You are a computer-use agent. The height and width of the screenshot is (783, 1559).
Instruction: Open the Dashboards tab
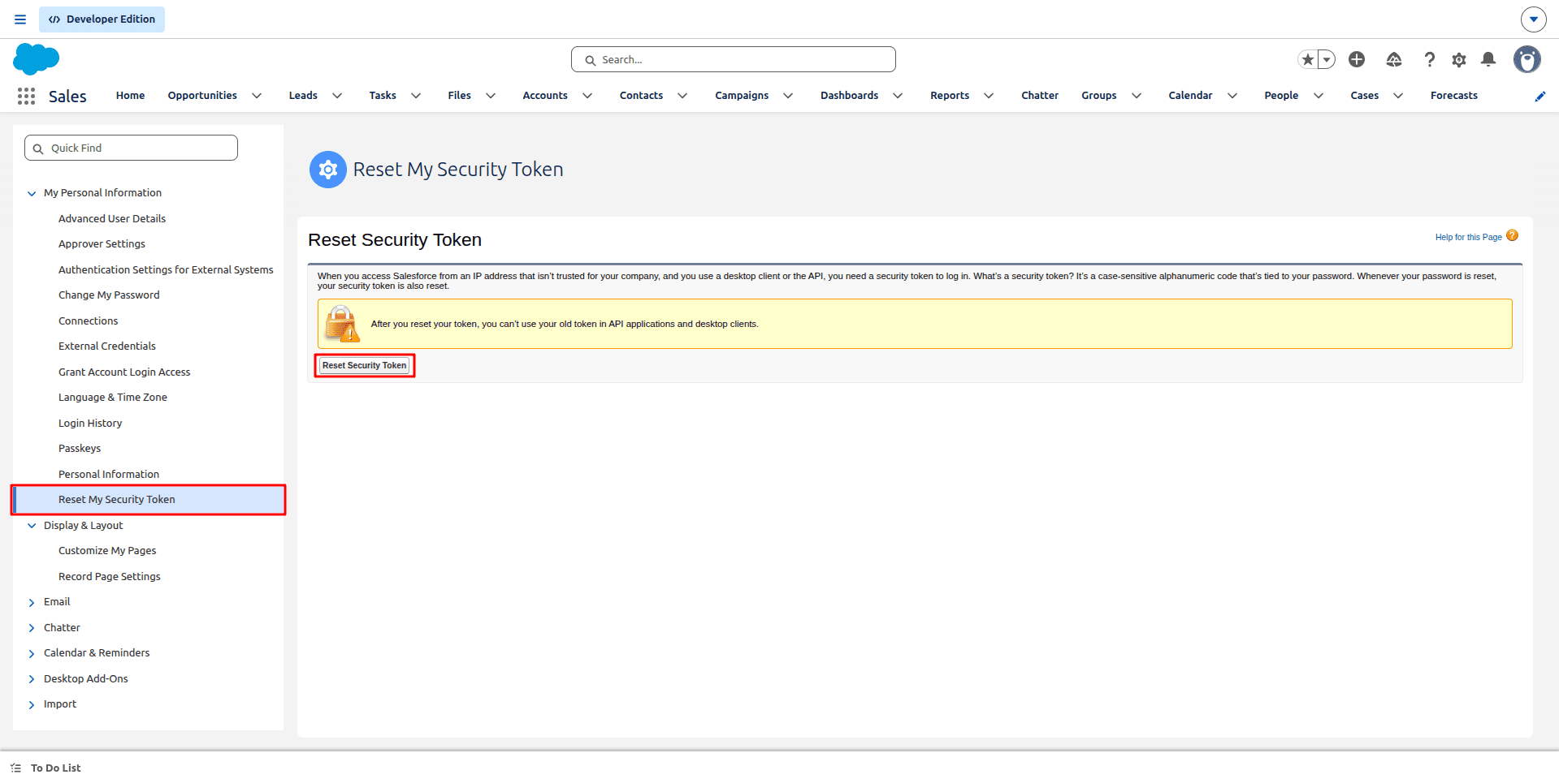tap(849, 96)
